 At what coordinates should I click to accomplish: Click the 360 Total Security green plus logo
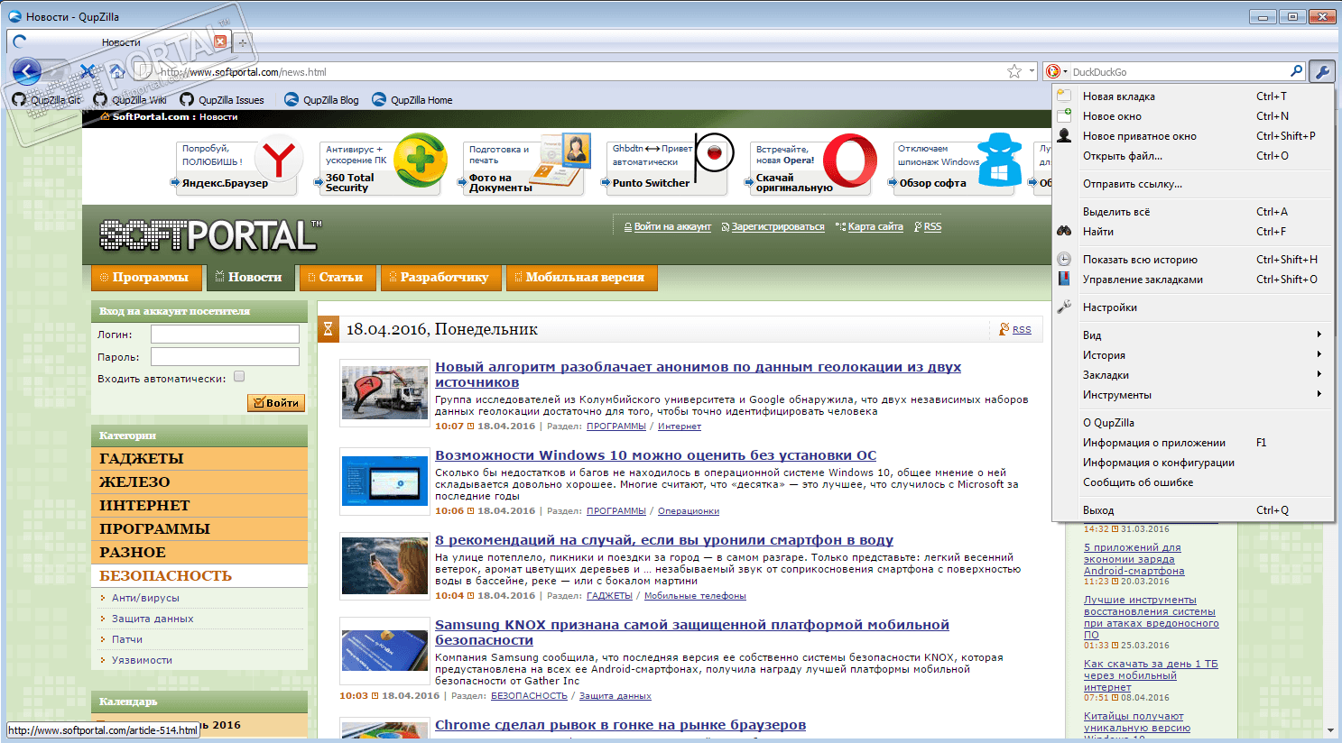click(x=420, y=160)
